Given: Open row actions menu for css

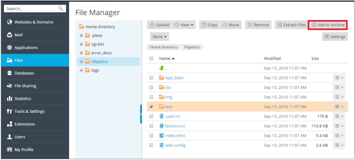Looking at the screenshot, I should pyautogui.click(x=339, y=87).
